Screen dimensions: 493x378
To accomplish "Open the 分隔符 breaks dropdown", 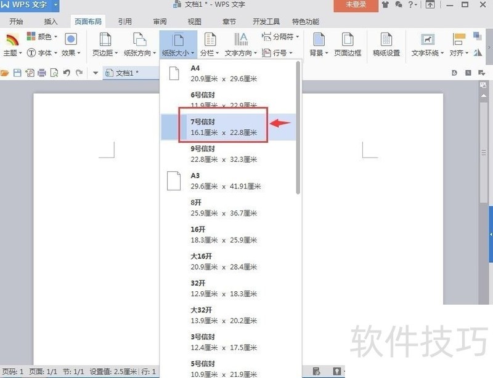I will coord(280,37).
